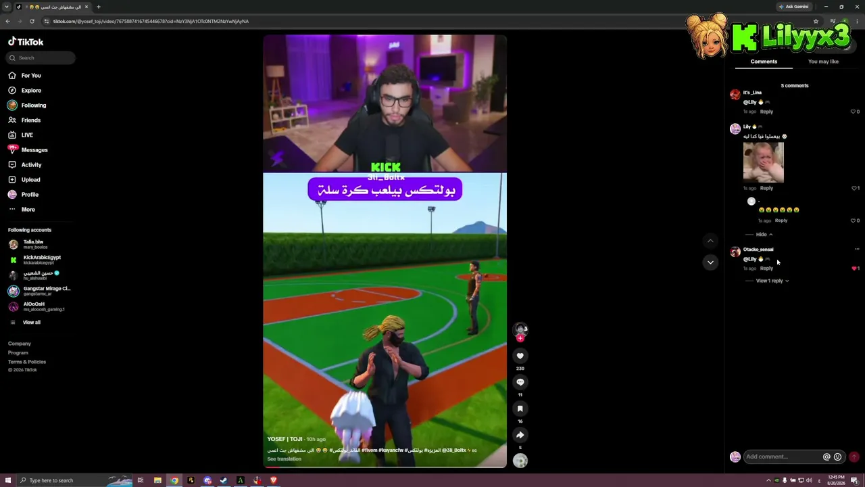This screenshot has width=865, height=487.
Task: Reply to Lily's comment with the image
Action: (x=766, y=188)
